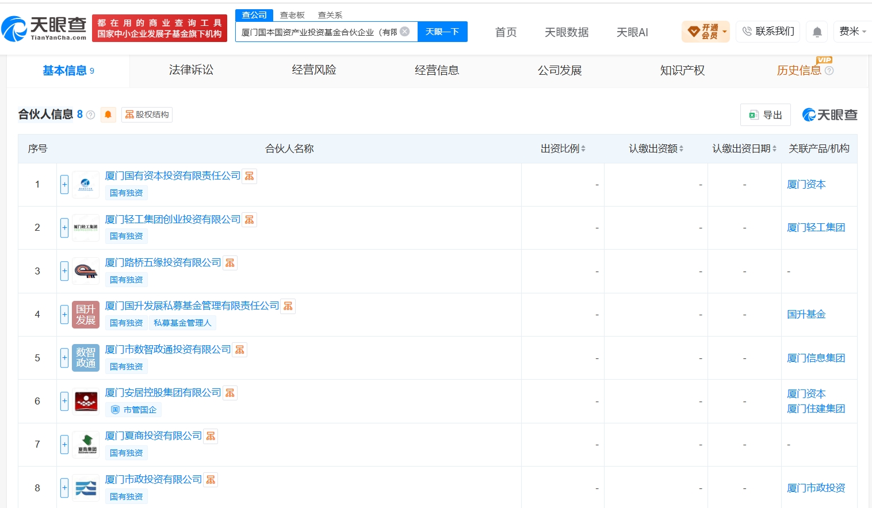Screen dimensions: 872x508
Task: Expand the 厦门夏商投资有限公司 row plus toggle
Action: (x=64, y=445)
